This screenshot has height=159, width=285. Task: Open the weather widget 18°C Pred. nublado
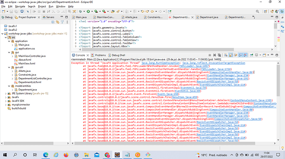211,155
